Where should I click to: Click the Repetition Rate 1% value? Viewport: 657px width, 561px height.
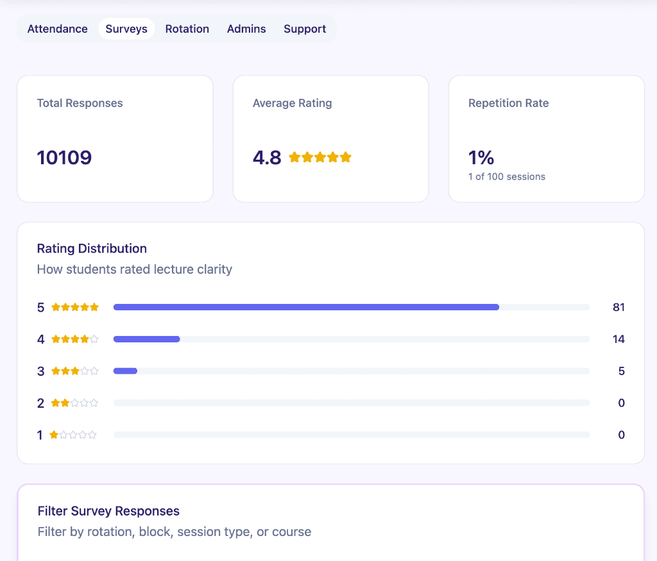coord(481,158)
